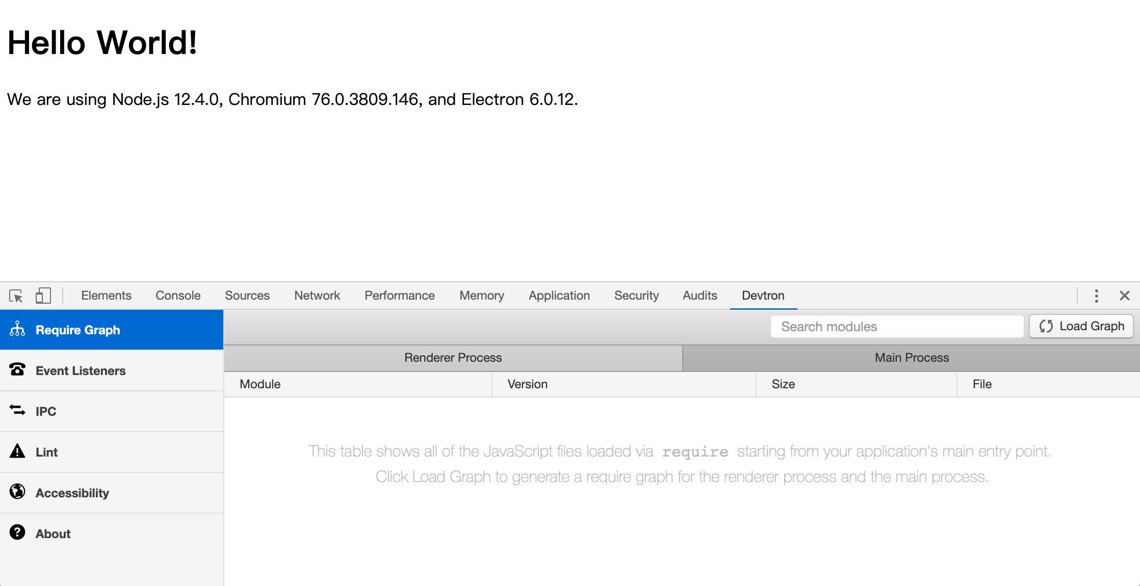Image resolution: width=1140 pixels, height=586 pixels.
Task: Click the inspect element cursor icon
Action: [x=16, y=296]
